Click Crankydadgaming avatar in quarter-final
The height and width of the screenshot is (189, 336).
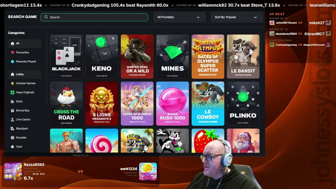click(272, 45)
